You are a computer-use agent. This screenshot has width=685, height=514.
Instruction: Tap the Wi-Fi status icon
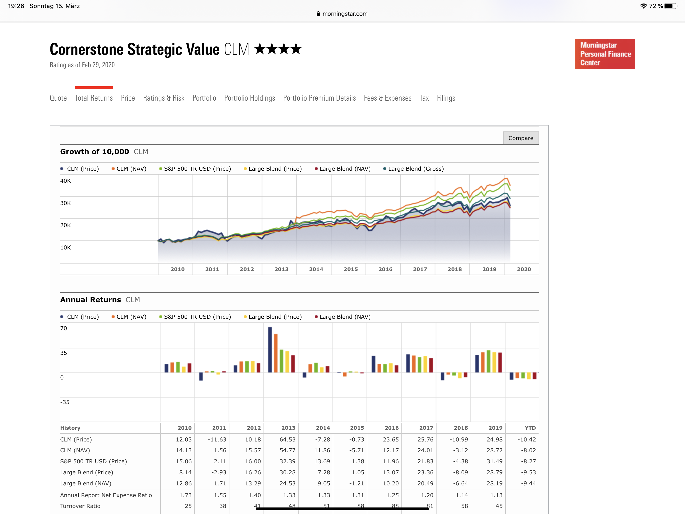(643, 6)
